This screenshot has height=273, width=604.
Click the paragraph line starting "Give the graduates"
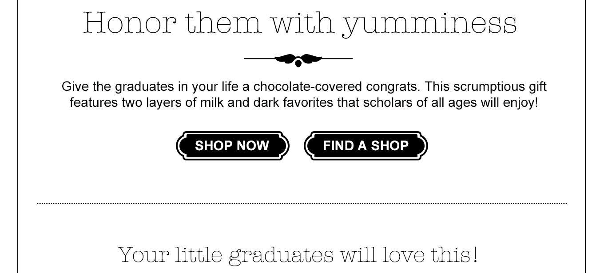point(304,86)
